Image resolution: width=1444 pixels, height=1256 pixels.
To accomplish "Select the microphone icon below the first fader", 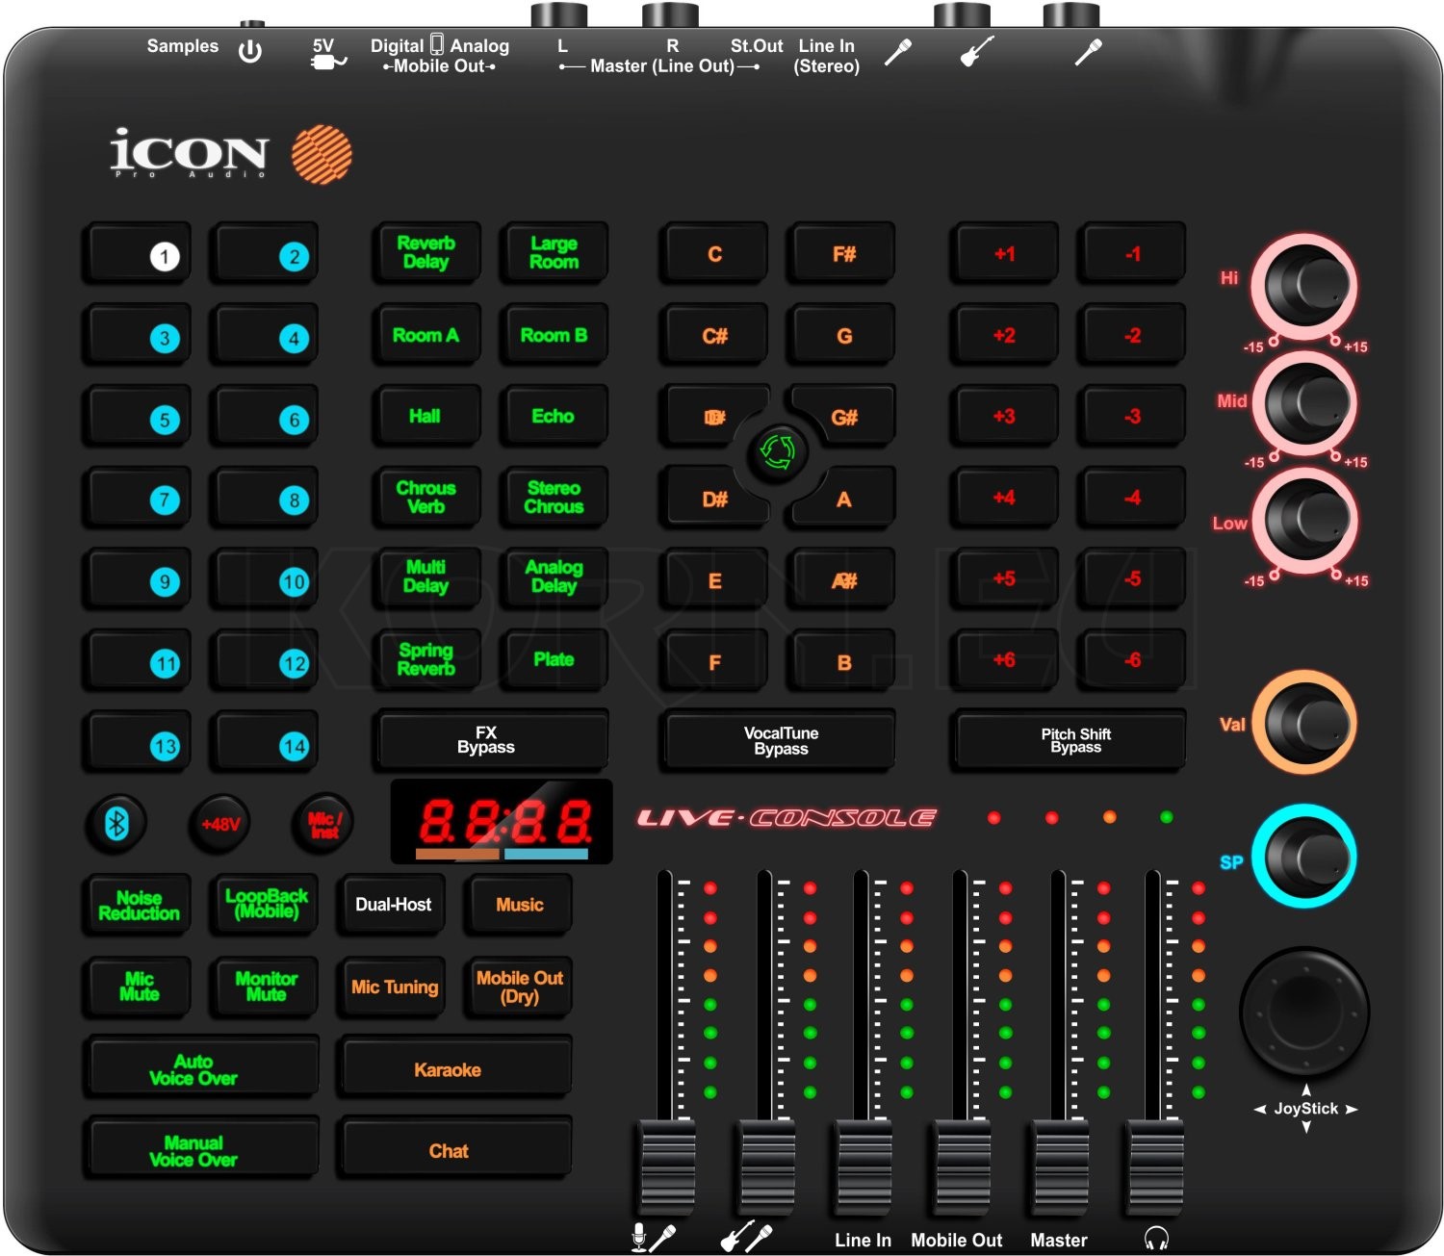I will pyautogui.click(x=651, y=1236).
